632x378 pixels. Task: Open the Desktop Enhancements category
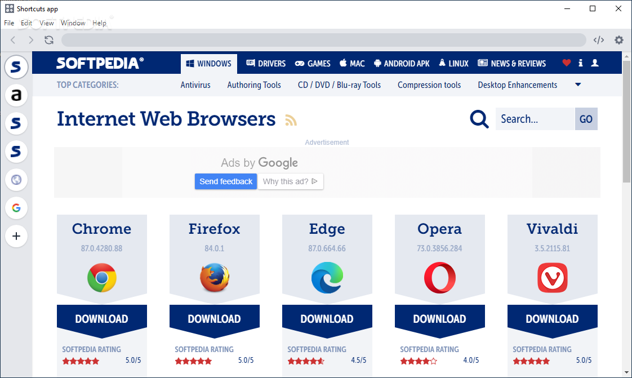point(518,85)
